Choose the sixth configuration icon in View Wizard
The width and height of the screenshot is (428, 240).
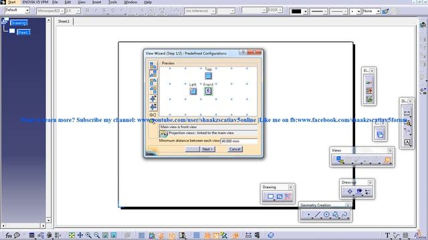pyautogui.click(x=153, y=107)
